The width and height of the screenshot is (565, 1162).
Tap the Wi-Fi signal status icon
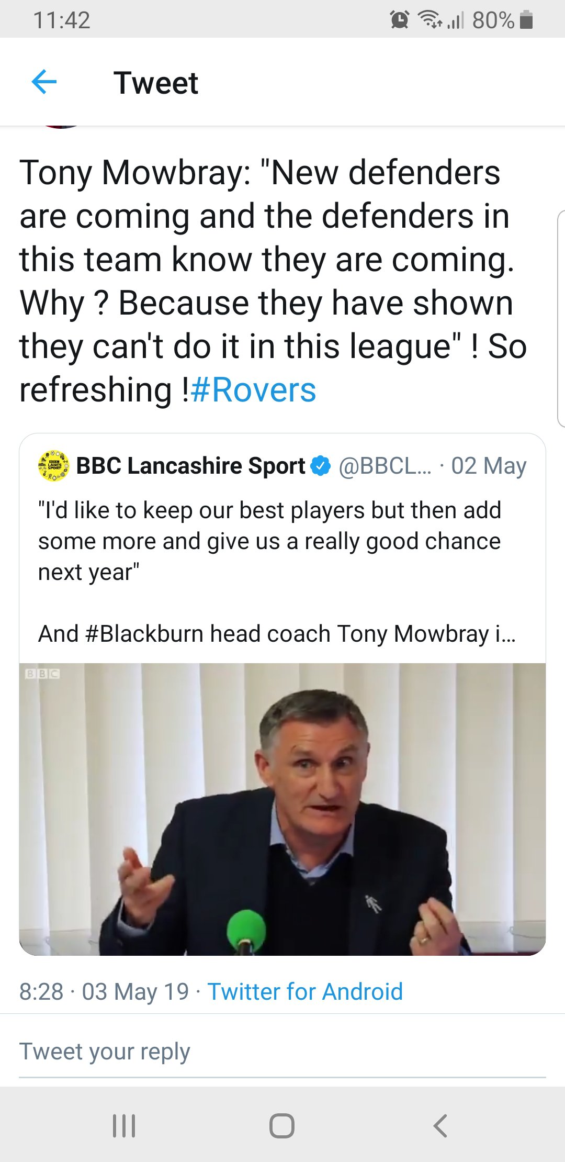click(x=430, y=20)
